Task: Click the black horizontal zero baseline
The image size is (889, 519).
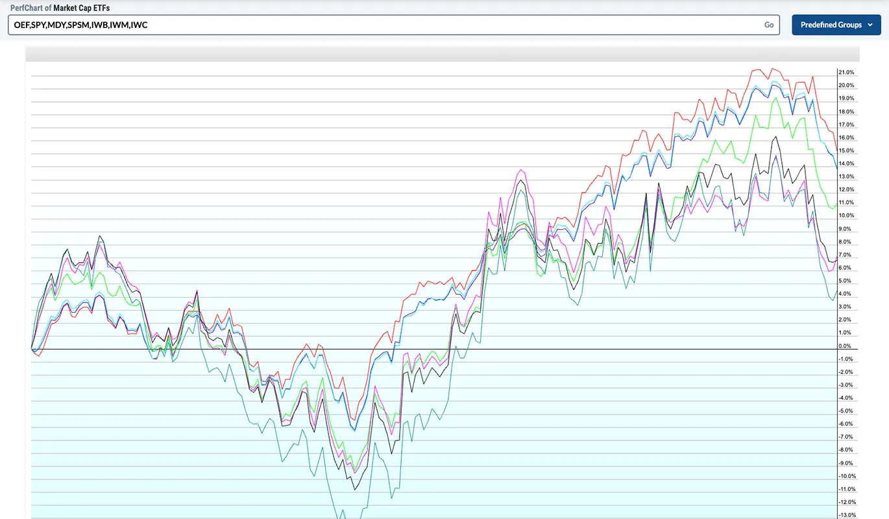Action: click(x=433, y=350)
